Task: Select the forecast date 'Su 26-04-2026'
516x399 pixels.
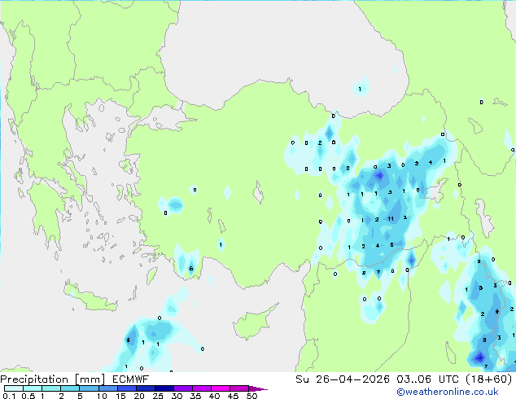Action: (x=343, y=379)
